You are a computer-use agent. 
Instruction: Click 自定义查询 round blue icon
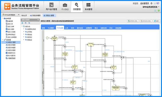[x=7, y=29]
